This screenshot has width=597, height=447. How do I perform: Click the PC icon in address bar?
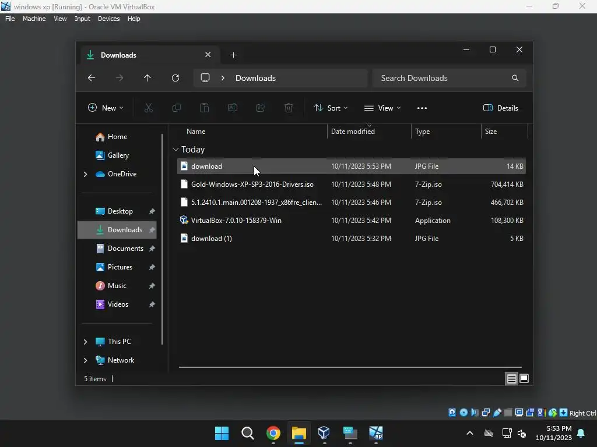point(205,78)
